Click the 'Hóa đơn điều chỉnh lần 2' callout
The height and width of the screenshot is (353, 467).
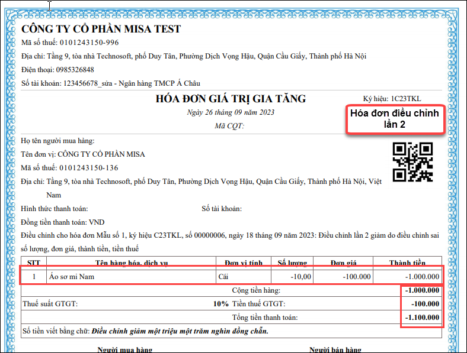(x=394, y=119)
